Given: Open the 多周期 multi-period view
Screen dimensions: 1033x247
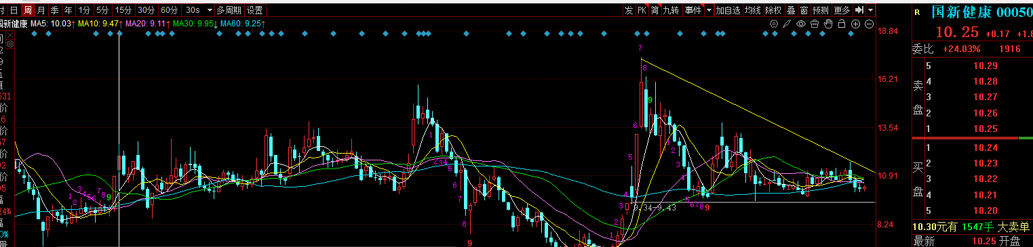Looking at the screenshot, I should [x=229, y=10].
